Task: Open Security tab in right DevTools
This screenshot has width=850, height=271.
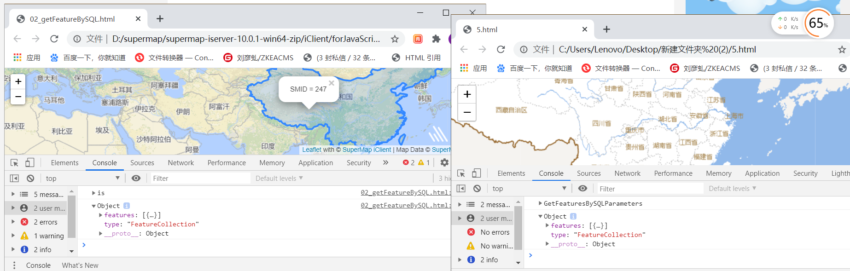Action: click(805, 173)
